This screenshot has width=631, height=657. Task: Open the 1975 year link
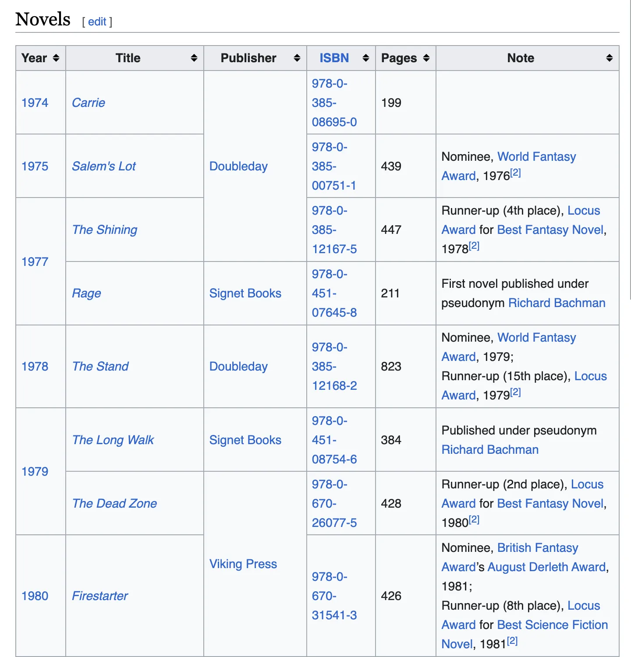[x=35, y=166]
